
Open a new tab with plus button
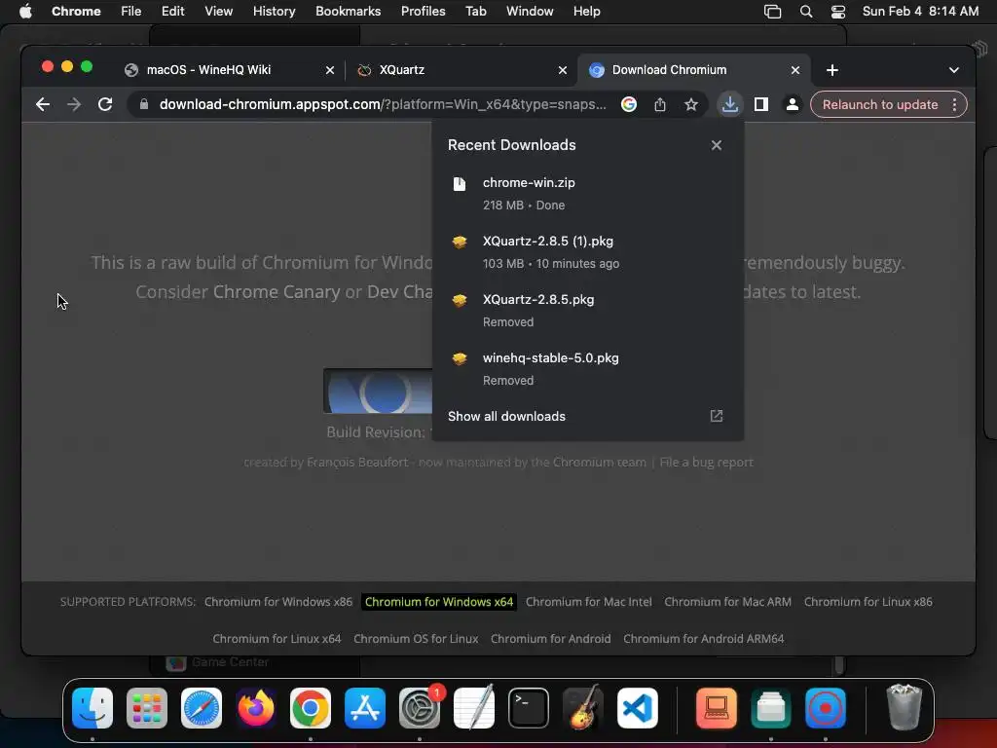[x=831, y=70]
